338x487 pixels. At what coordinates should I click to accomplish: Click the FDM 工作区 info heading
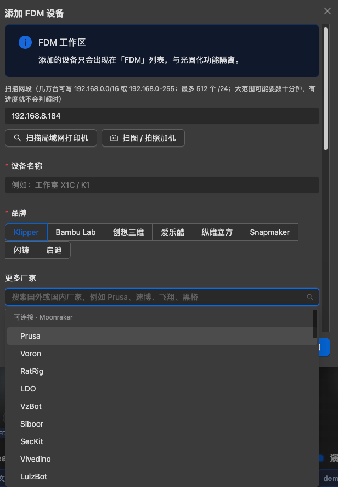62,42
